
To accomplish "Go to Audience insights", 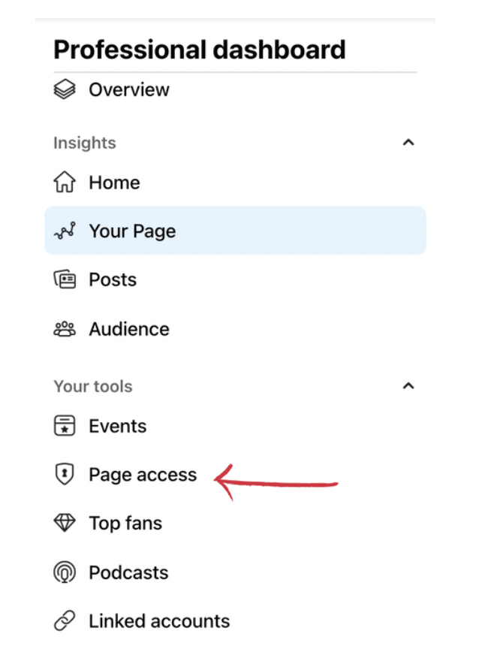I will coord(236,329).
